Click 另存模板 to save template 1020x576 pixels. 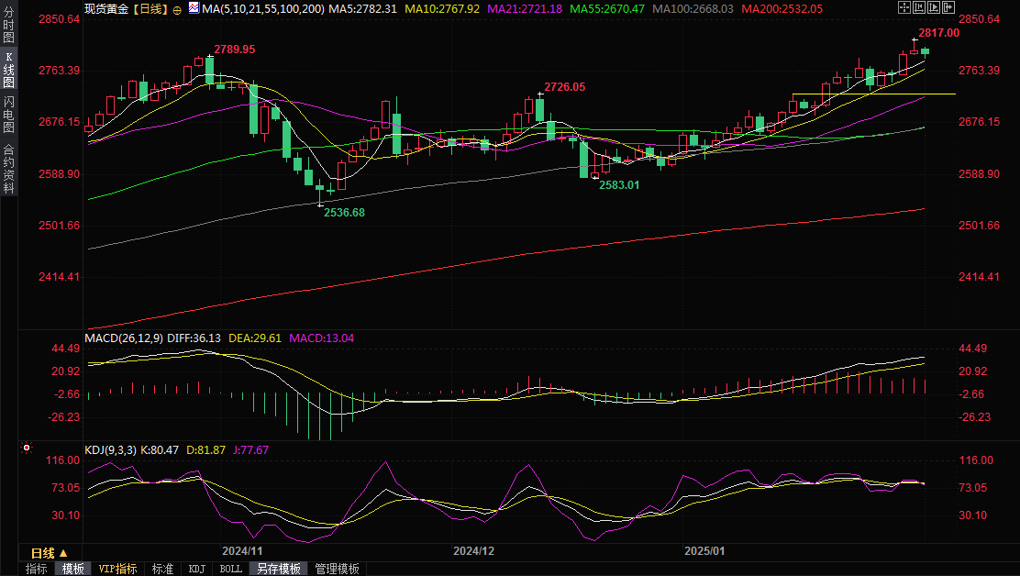278,569
